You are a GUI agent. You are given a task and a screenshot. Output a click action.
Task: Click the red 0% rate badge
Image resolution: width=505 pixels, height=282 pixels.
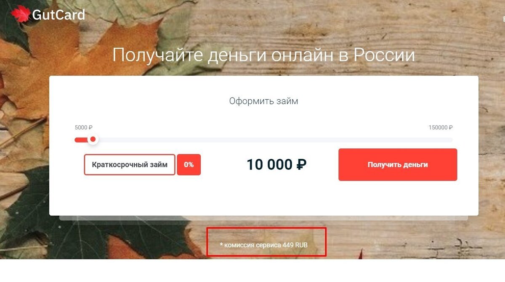(189, 164)
